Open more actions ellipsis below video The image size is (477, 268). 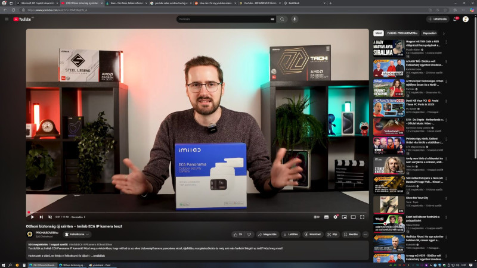pos(366,234)
